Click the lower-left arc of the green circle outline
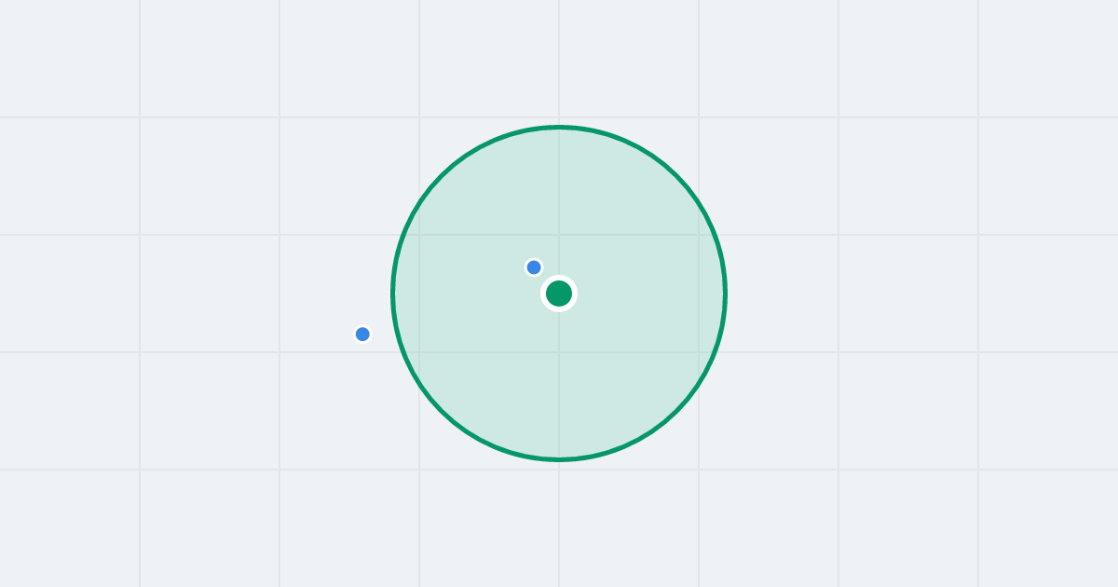Screen dimensions: 1118x587 [441, 412]
